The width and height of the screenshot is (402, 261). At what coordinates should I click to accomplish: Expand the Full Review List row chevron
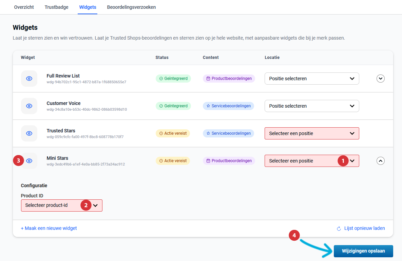(x=381, y=79)
